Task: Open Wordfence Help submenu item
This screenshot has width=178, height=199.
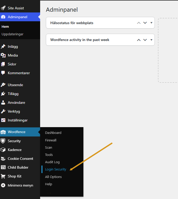Action: coord(48,184)
